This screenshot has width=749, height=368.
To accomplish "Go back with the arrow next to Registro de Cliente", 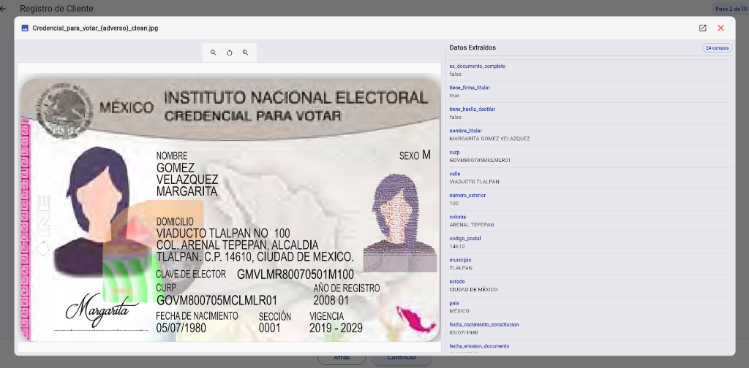I will coord(4,9).
